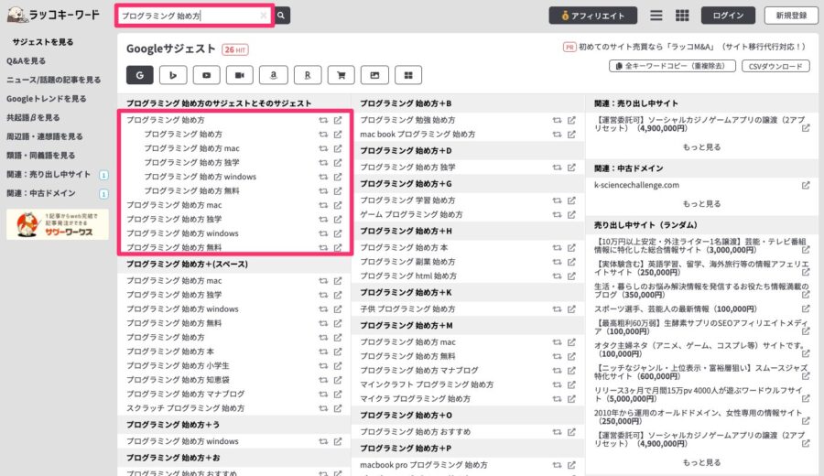The height and width of the screenshot is (476, 824).
Task: Click the search magnifier button
Action: (x=282, y=16)
